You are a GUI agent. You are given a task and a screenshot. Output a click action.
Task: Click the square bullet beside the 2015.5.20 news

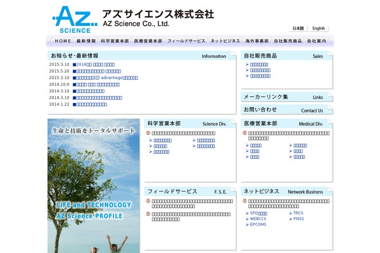[x=74, y=71]
